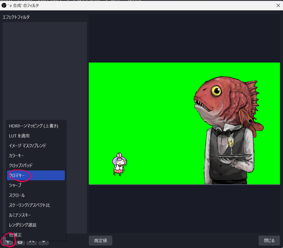The height and width of the screenshot is (248, 283).
Task: Pick カラーキー from the filter menu
Action: [x=36, y=156]
